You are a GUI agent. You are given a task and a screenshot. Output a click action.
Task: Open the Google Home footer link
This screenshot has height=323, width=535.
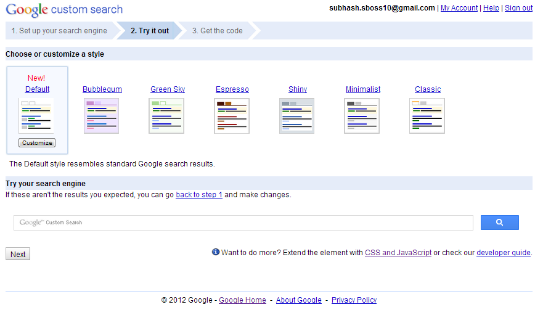[242, 300]
